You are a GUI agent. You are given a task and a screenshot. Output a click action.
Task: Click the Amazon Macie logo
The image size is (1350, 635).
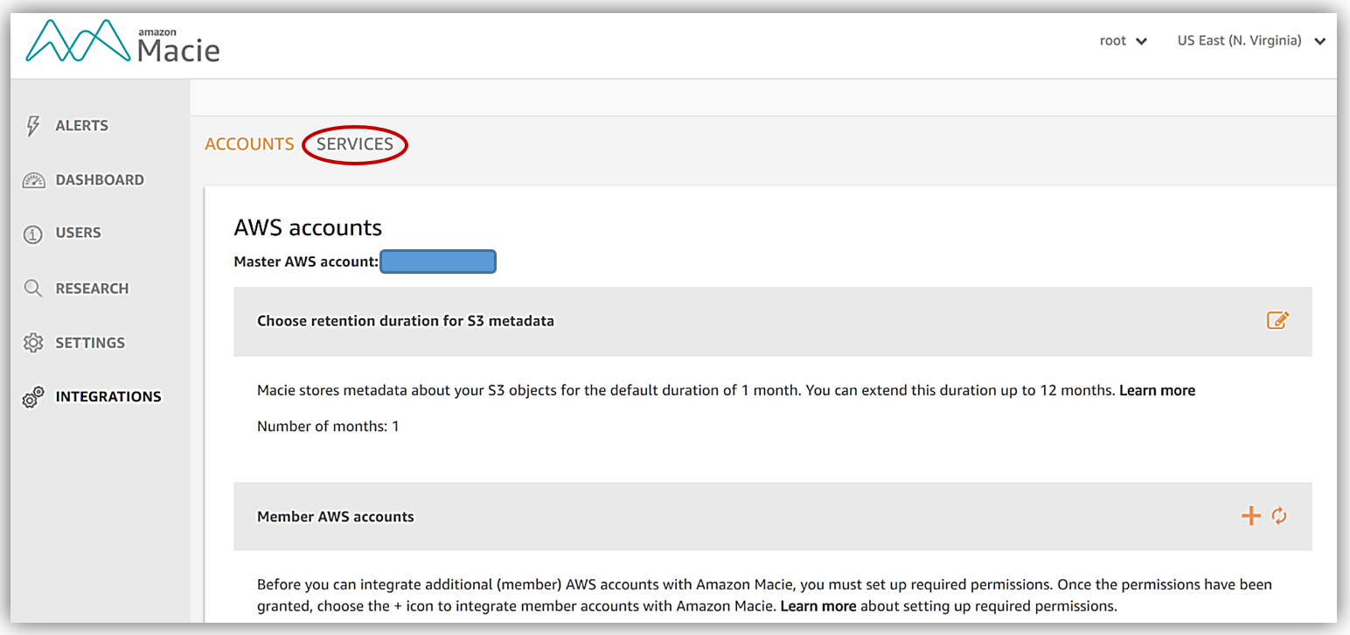(x=122, y=42)
